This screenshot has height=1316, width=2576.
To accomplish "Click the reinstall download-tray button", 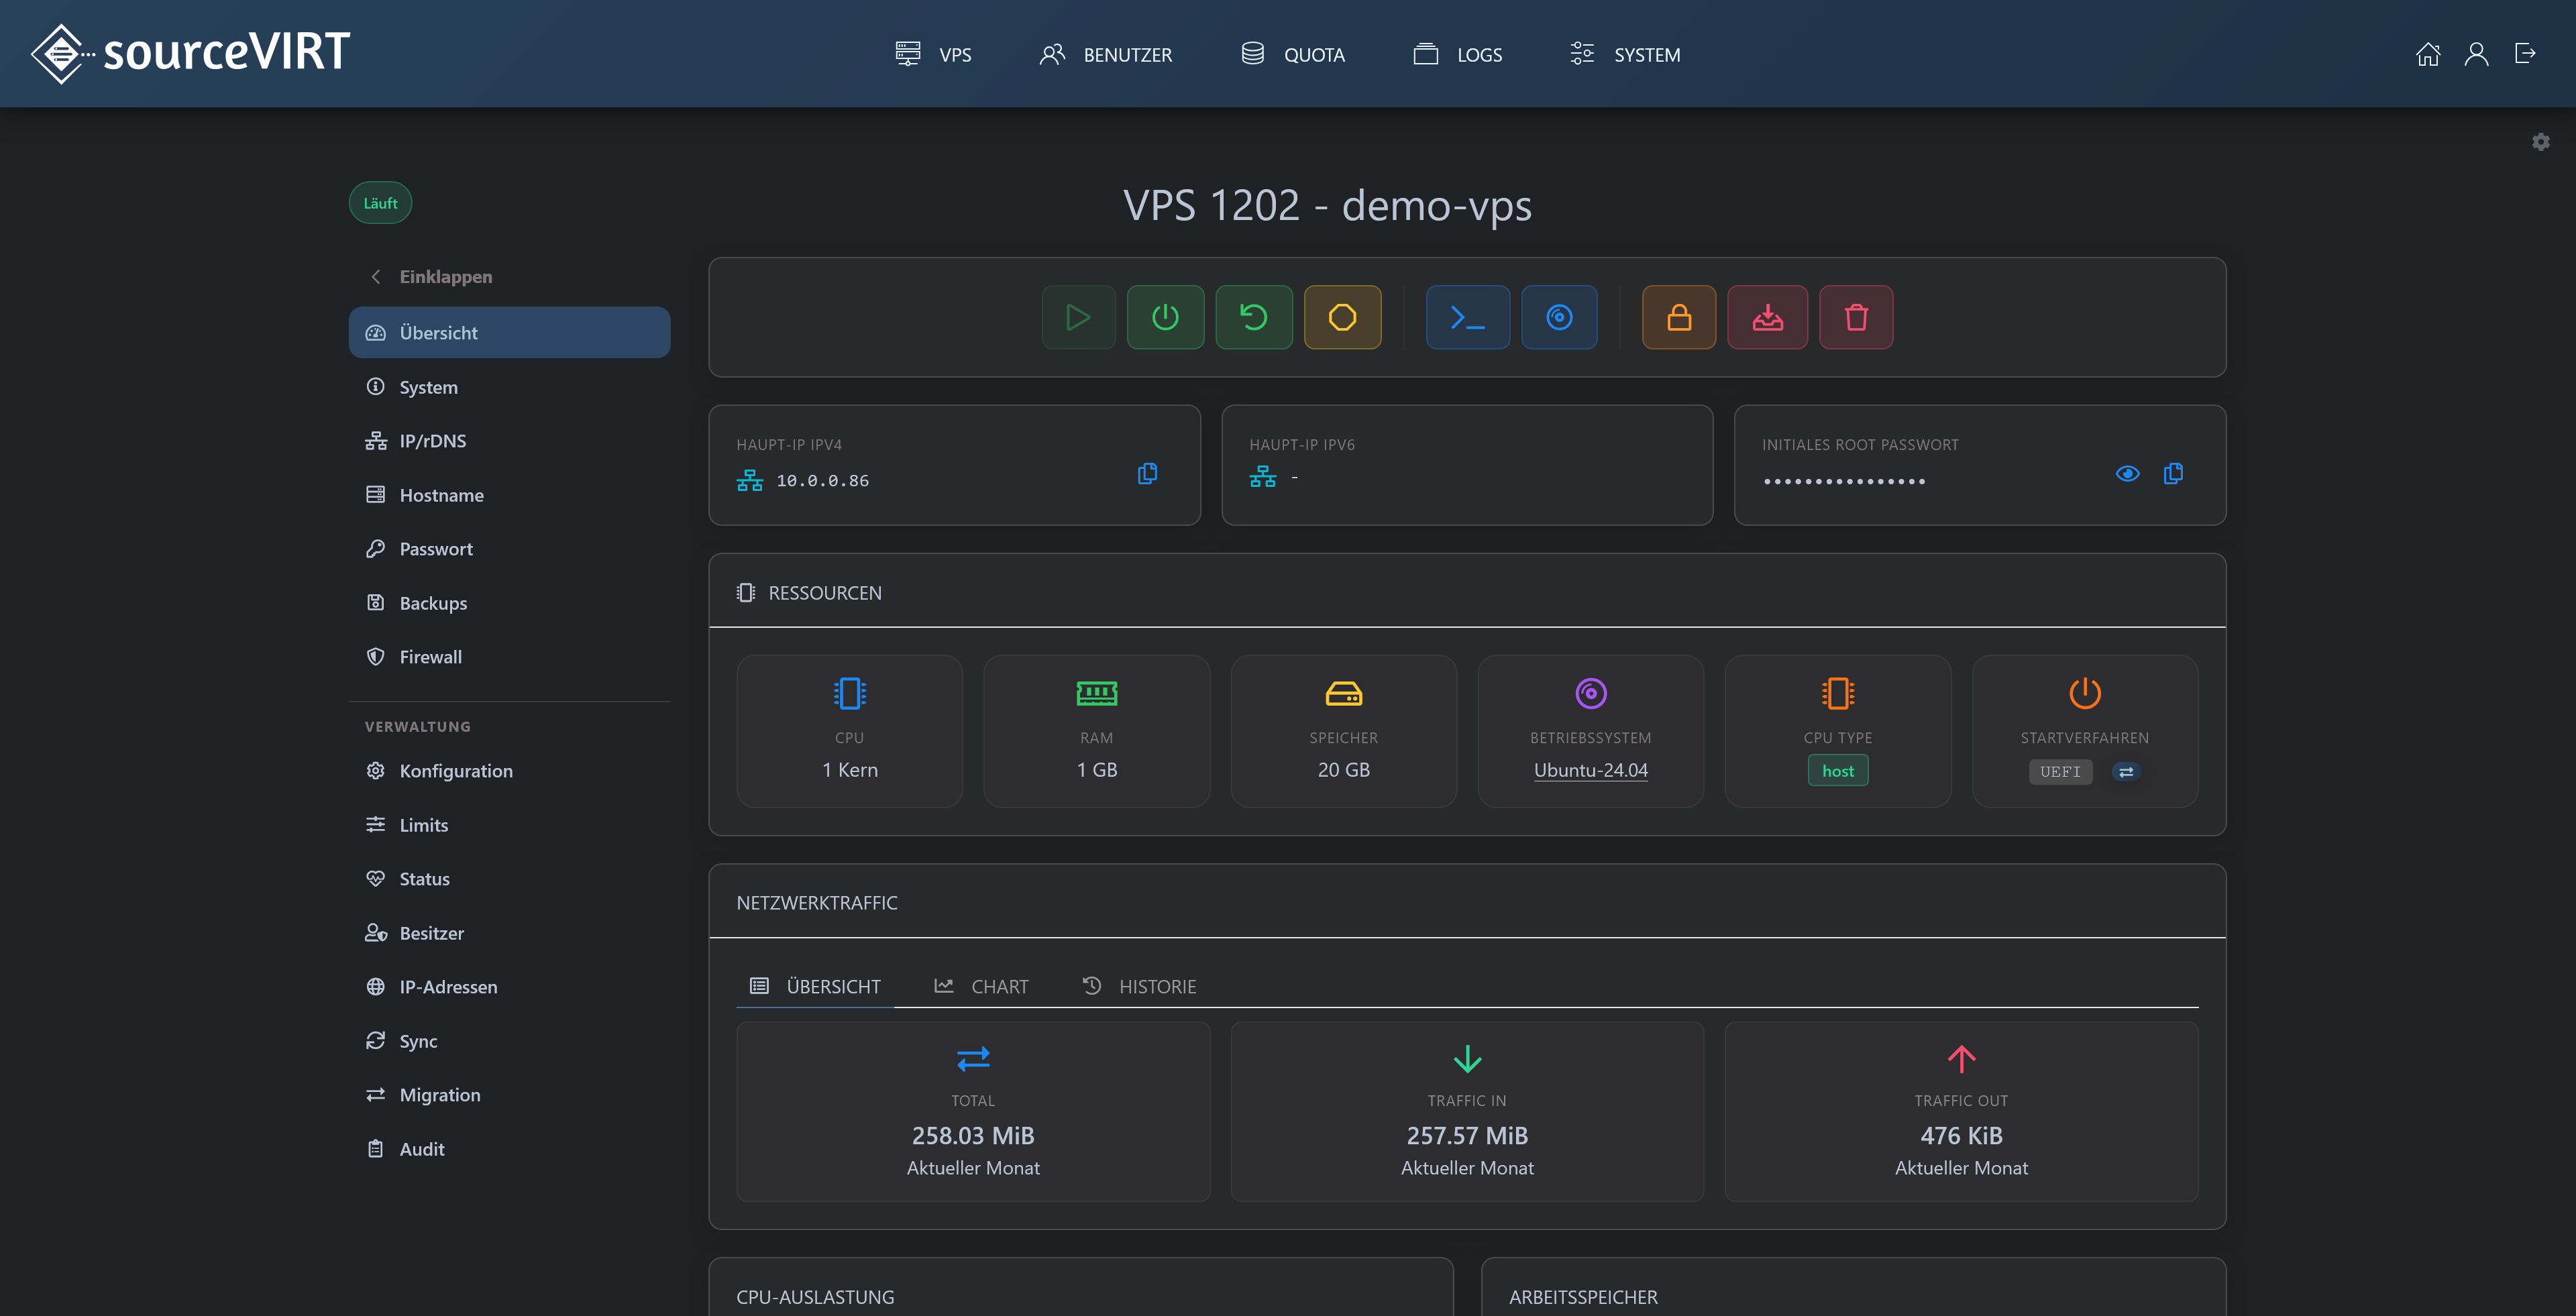I will (x=1767, y=317).
